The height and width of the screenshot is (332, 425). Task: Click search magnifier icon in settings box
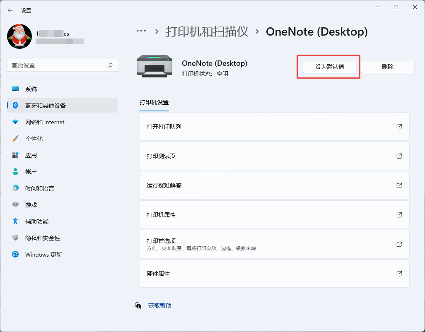click(110, 65)
